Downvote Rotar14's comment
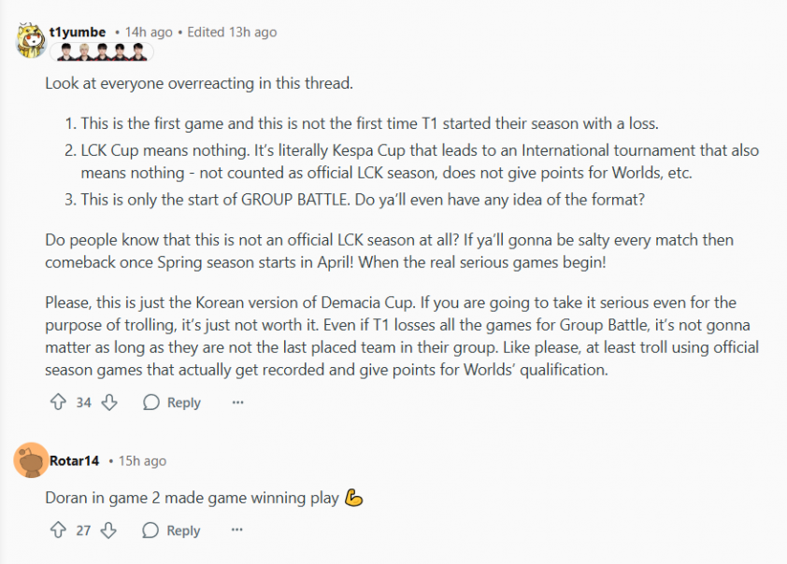The image size is (787, 564). [108, 529]
